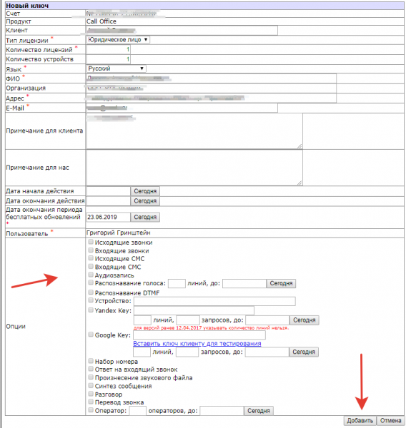Click Сегодня for Дата начала действия
This screenshot has width=406, height=428.
click(145, 191)
